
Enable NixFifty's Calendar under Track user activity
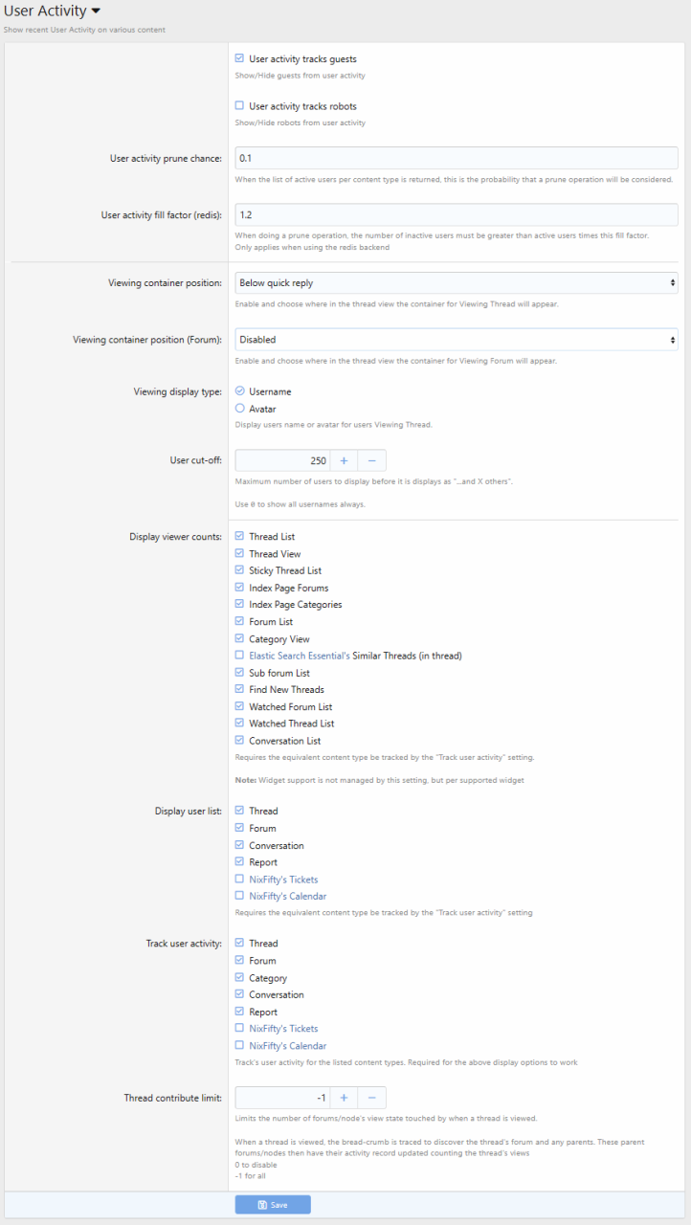tap(239, 1046)
